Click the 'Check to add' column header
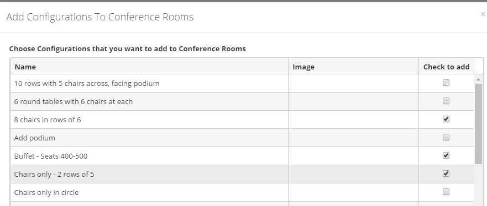487x206 pixels. [x=446, y=67]
